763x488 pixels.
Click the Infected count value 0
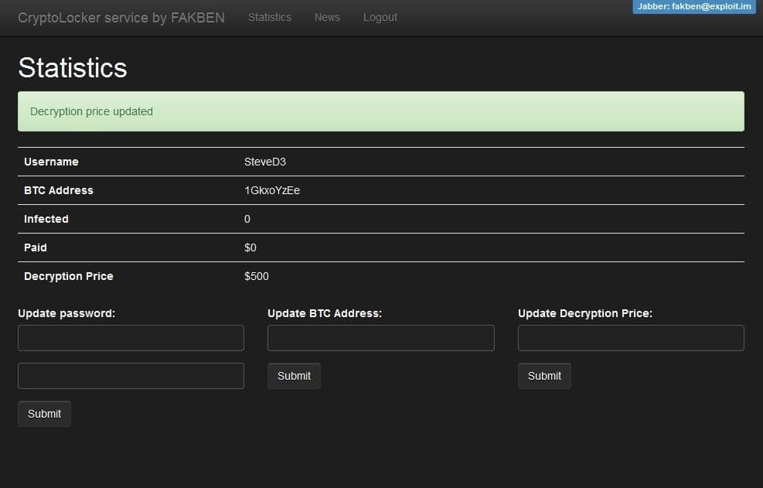pyautogui.click(x=247, y=219)
